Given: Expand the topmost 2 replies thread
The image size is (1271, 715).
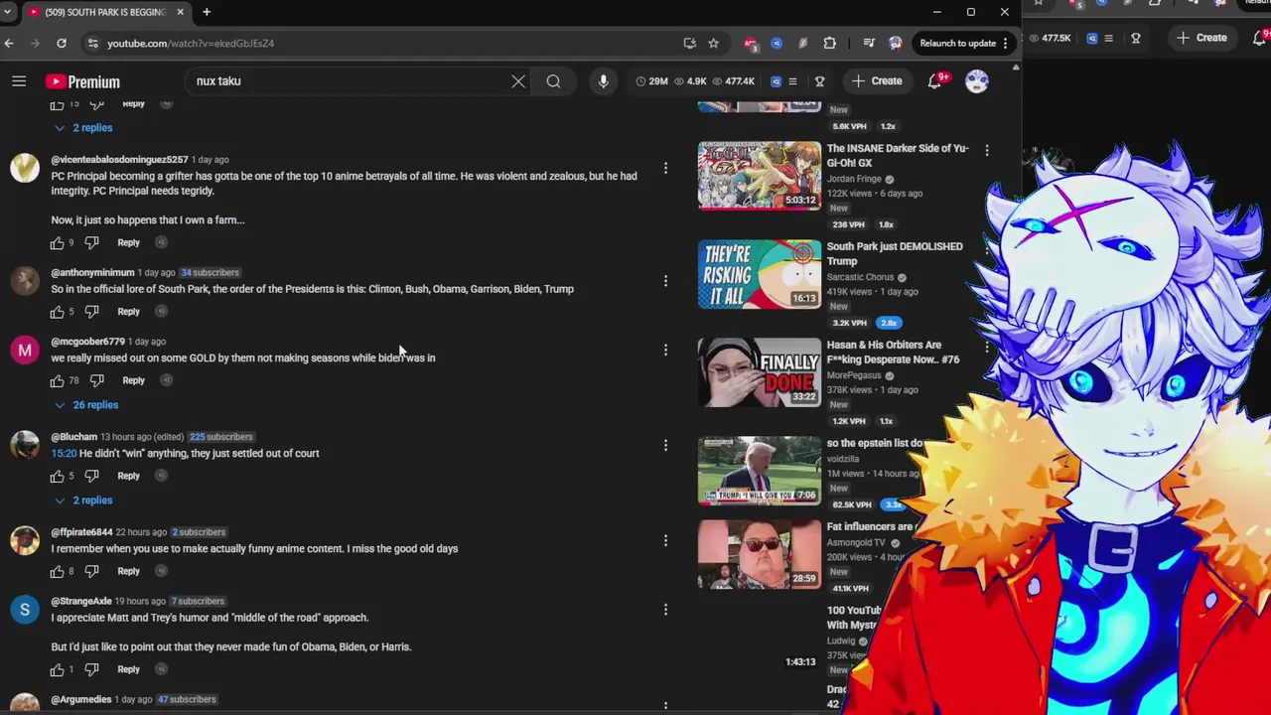Looking at the screenshot, I should coord(82,128).
